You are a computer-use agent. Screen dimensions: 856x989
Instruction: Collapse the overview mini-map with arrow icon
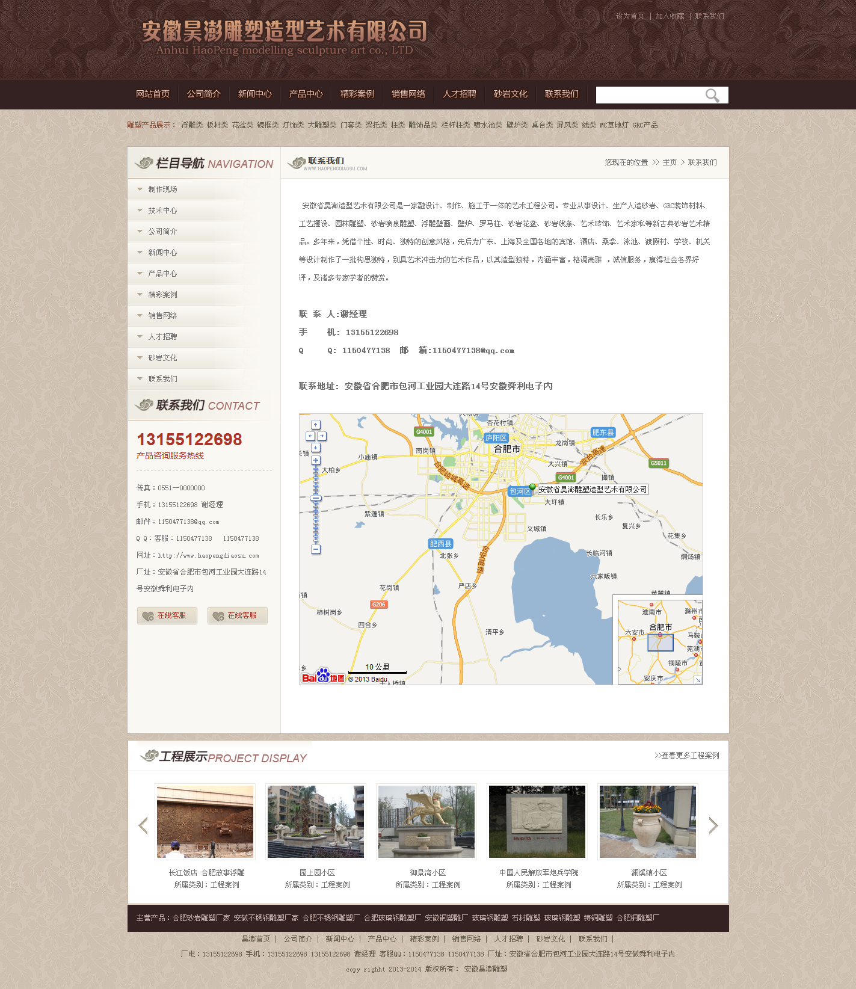pyautogui.click(x=697, y=679)
